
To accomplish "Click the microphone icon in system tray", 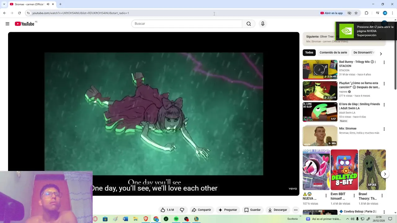I will [357, 219].
